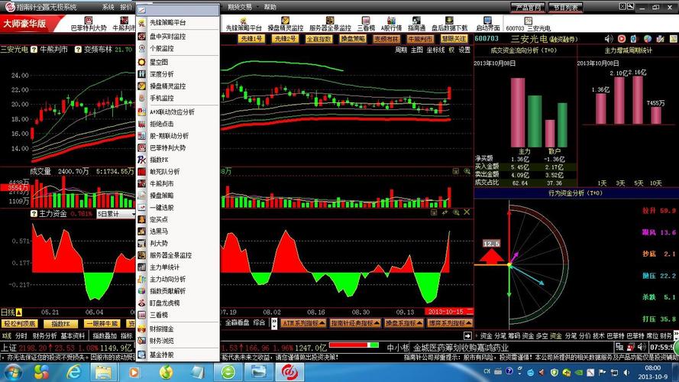Click the red-green market ratio bar
The width and height of the screenshot is (679, 382).
click(x=354, y=345)
